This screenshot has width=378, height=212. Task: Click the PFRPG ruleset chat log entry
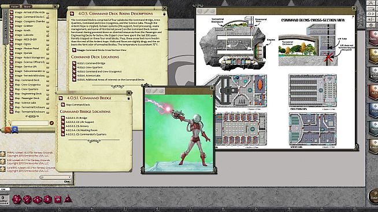(28, 154)
